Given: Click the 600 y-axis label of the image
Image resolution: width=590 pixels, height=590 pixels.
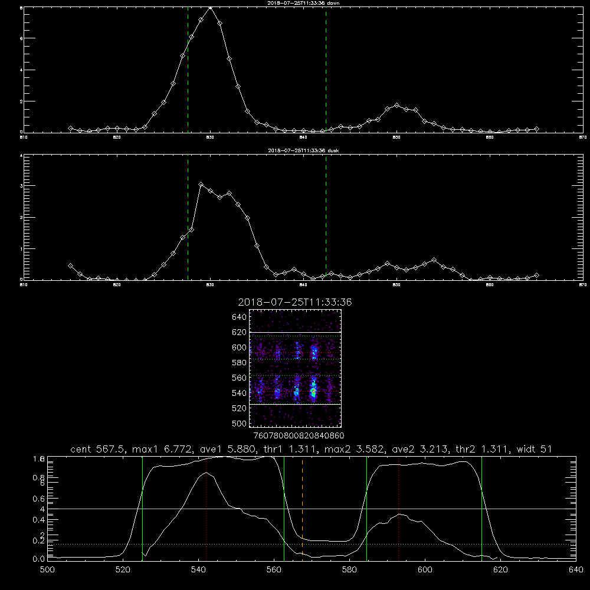Looking at the screenshot, I should 239,348.
